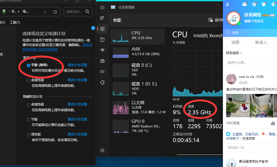Select the 高性能 power plan radio button
The width and height of the screenshot is (277, 167).
(x=29, y=134)
